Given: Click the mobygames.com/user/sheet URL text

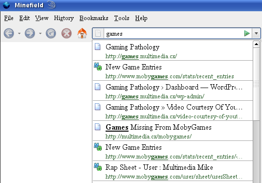Looking at the screenshot, I should [174, 177].
